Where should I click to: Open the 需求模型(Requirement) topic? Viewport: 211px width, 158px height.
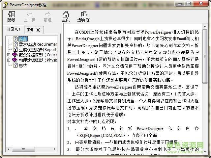coord(38,44)
